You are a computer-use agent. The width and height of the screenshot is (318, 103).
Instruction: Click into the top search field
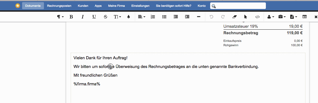[238, 6]
